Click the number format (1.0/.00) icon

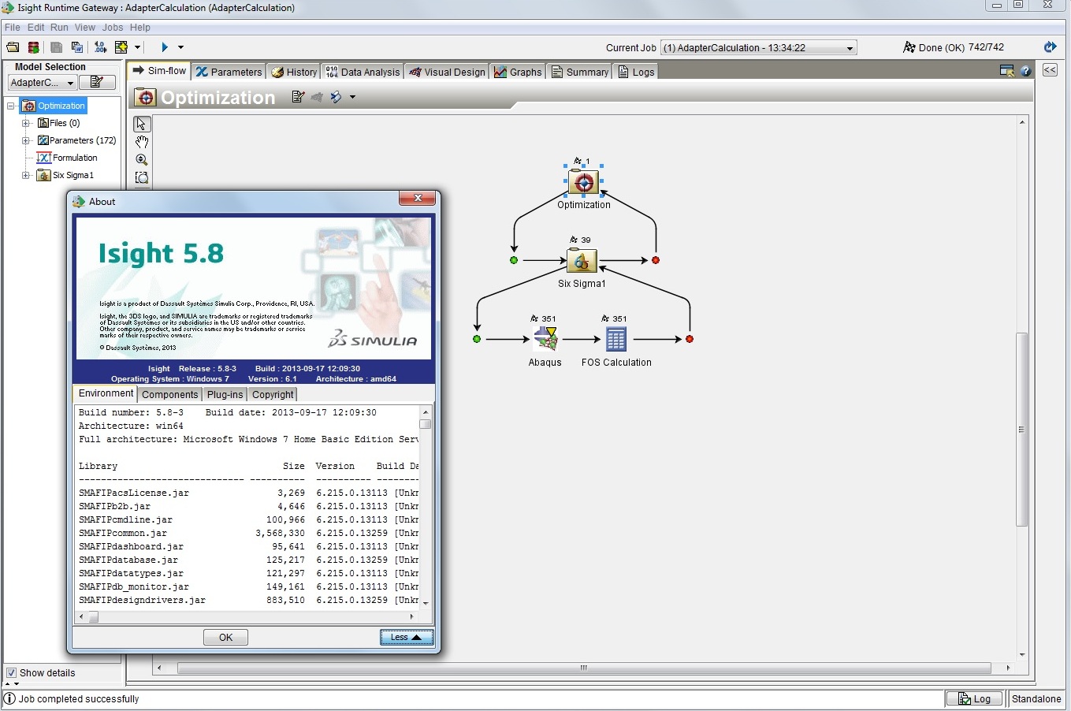click(x=100, y=47)
